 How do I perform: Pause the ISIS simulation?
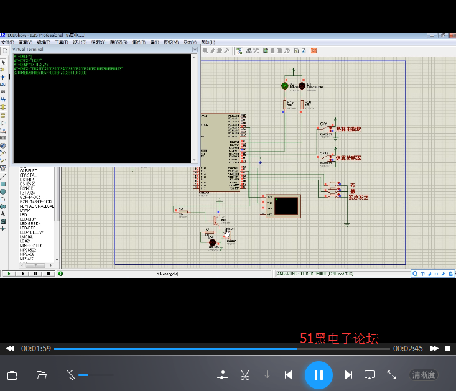point(35,274)
